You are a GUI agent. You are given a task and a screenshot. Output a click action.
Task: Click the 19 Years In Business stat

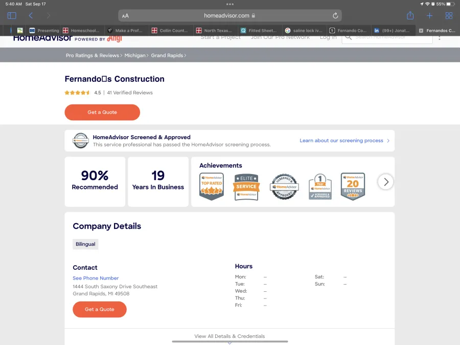click(158, 182)
